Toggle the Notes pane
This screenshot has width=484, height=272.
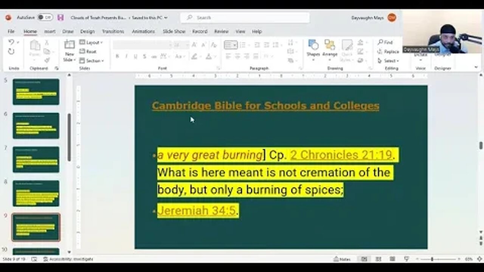342,259
